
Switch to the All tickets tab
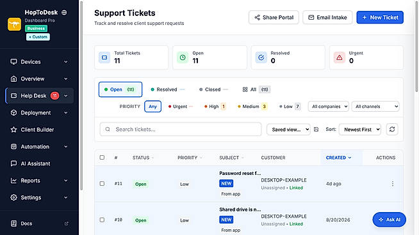click(x=256, y=89)
